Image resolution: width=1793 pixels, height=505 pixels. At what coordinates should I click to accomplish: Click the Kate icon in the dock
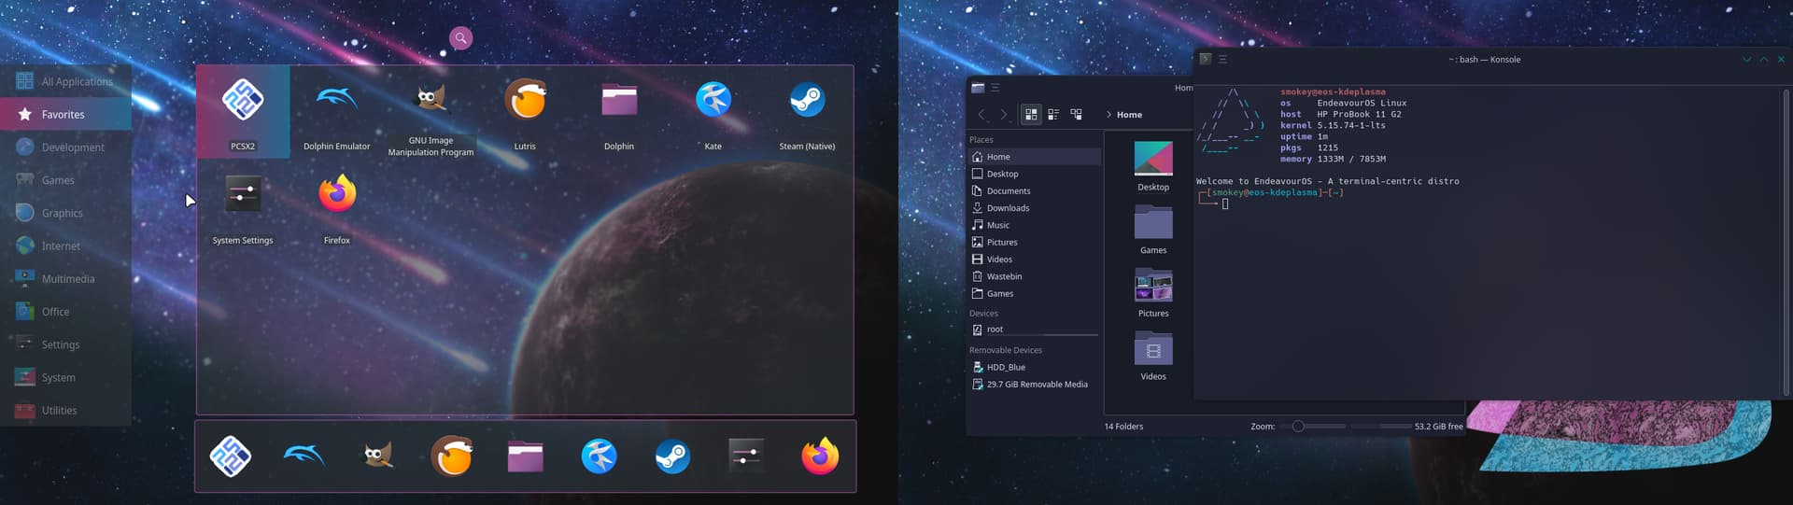[x=600, y=456]
